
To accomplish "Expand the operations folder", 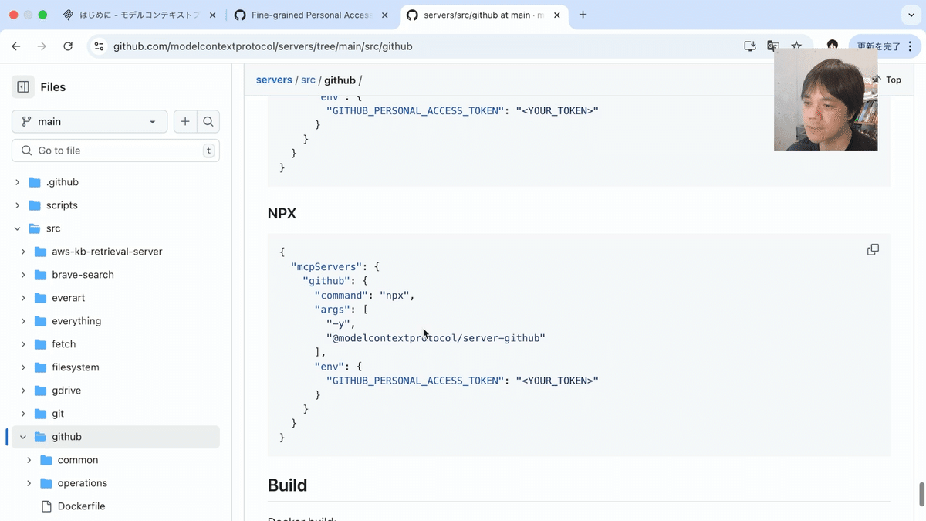I will [x=30, y=482].
